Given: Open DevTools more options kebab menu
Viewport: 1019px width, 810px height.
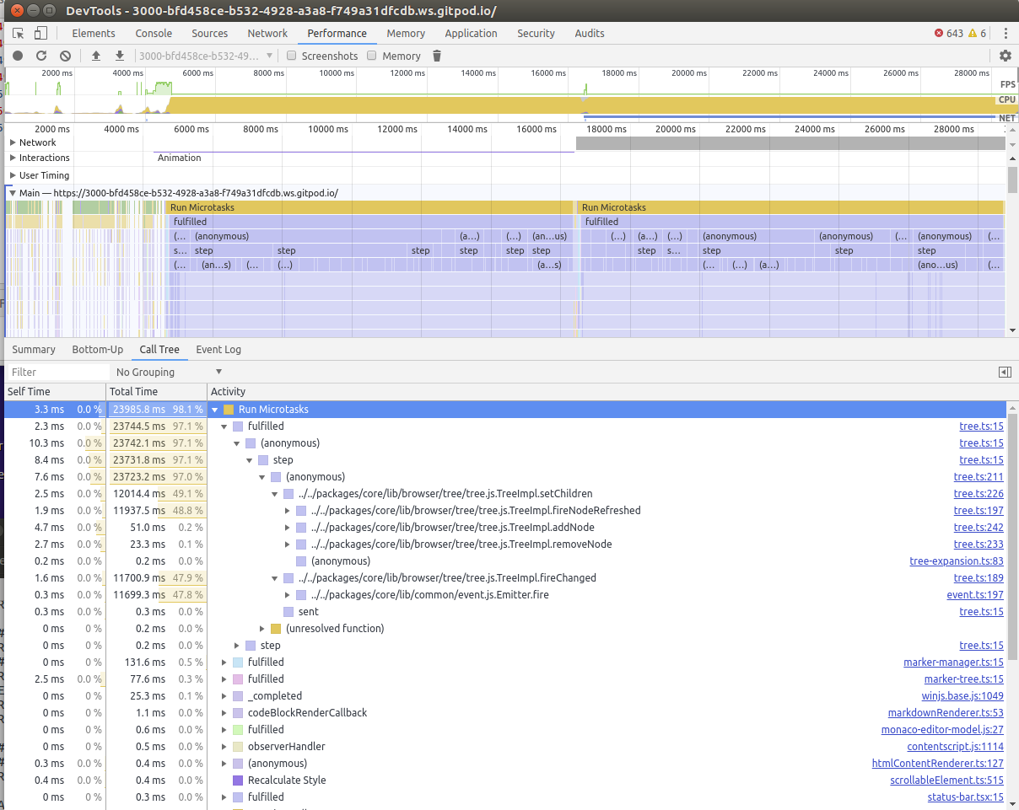Looking at the screenshot, I should pyautogui.click(x=1006, y=33).
